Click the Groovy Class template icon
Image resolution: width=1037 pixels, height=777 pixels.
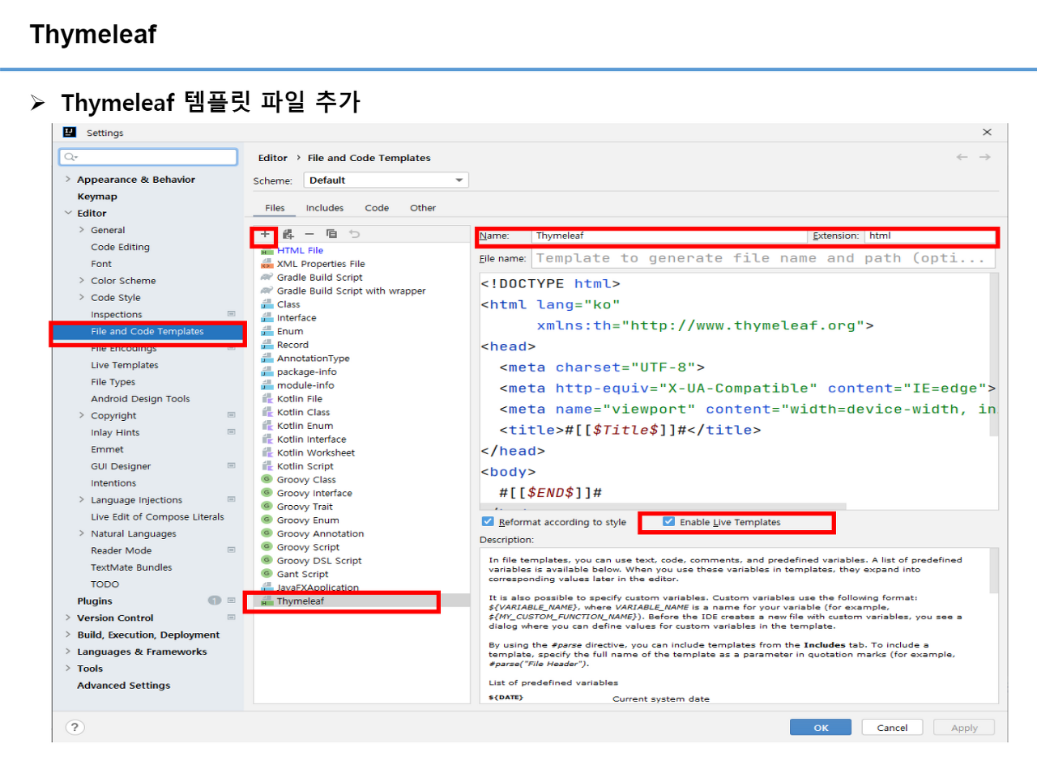(267, 480)
